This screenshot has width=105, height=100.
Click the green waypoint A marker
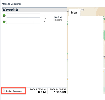pos(4,16)
